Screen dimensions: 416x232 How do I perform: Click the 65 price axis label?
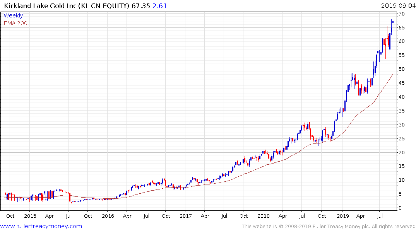point(402,27)
